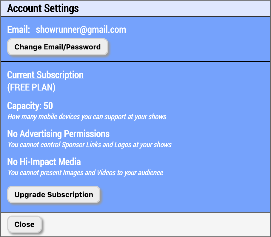Select the underlined Current Subscription header text

point(45,75)
